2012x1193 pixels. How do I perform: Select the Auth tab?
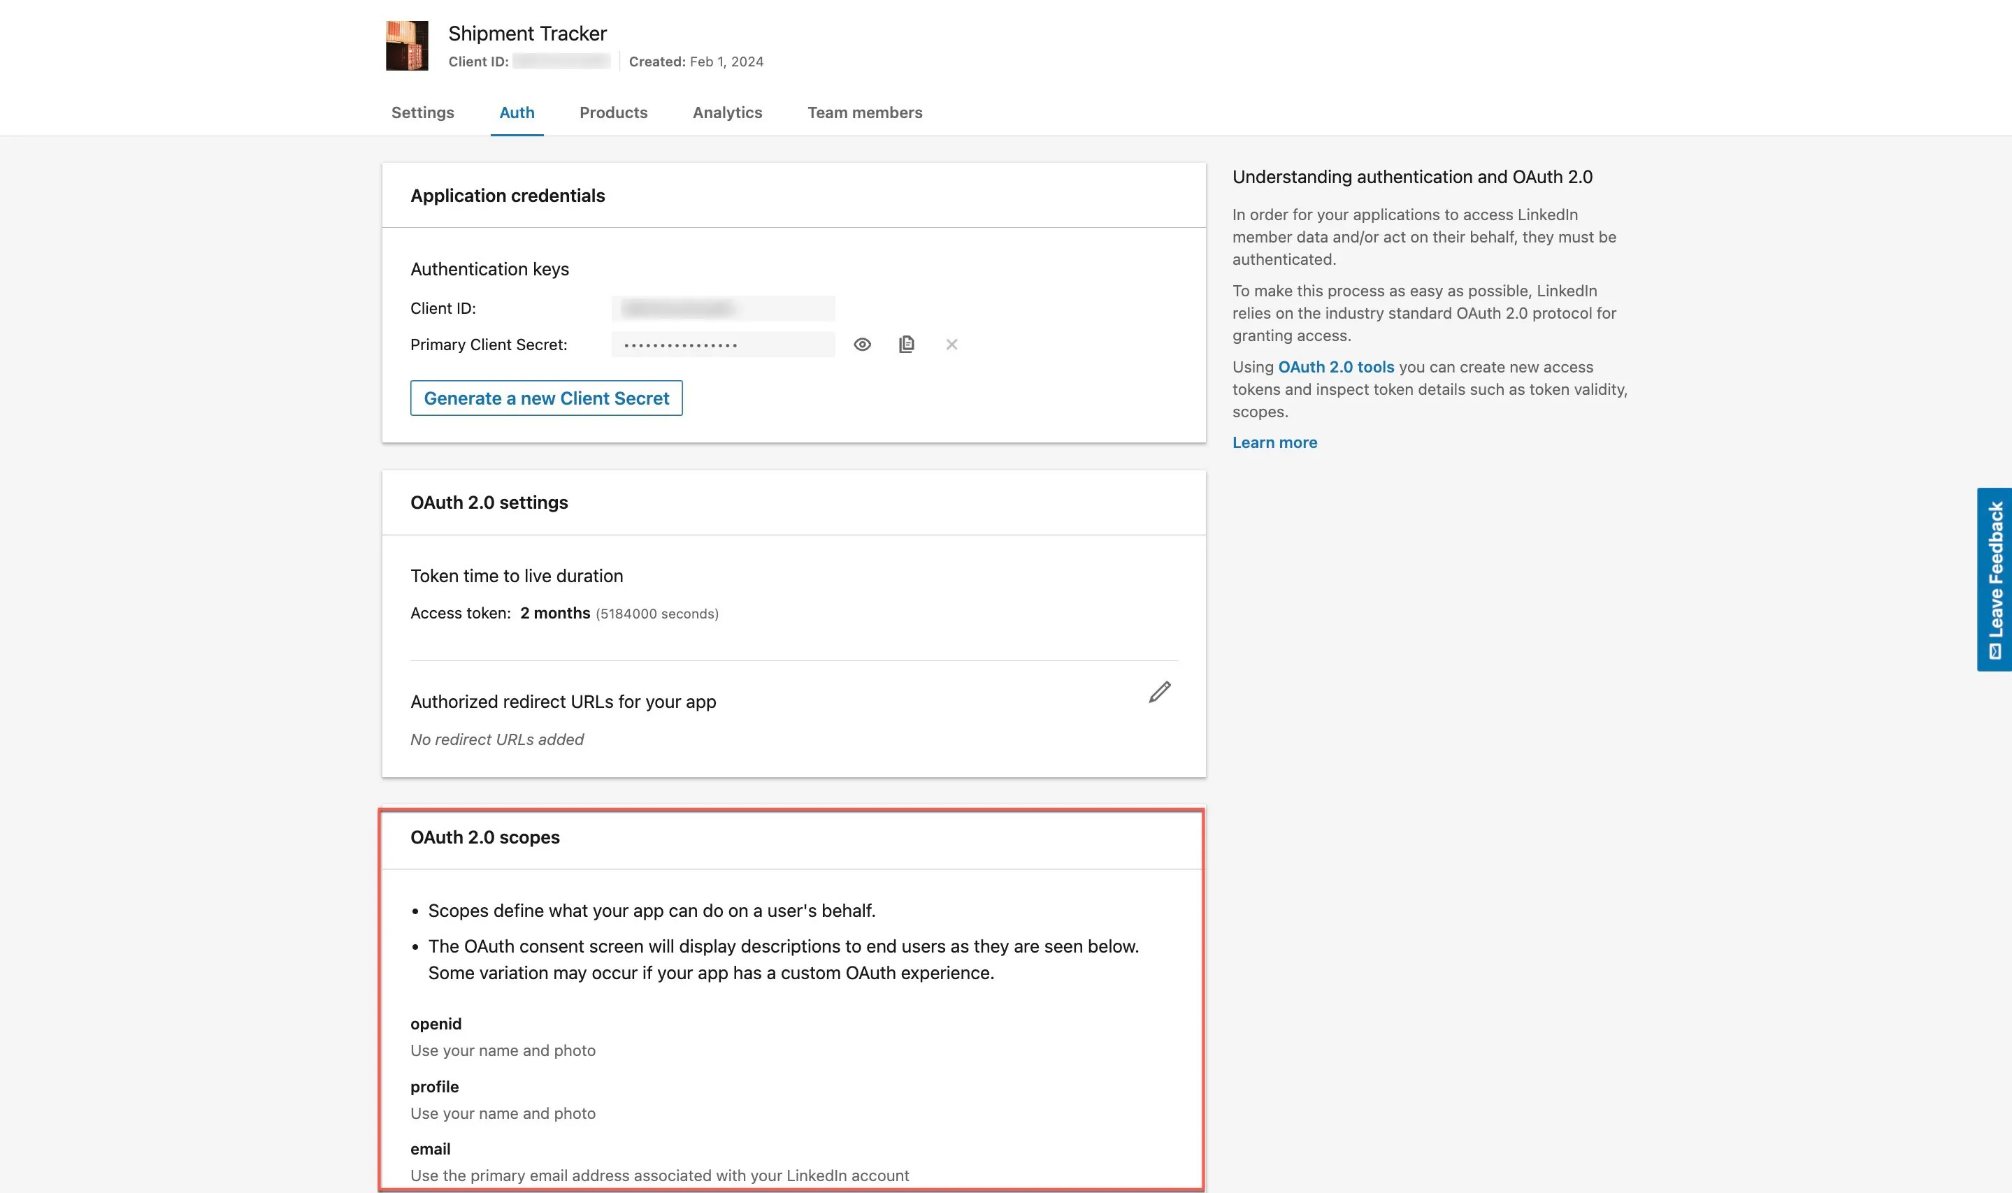(517, 113)
